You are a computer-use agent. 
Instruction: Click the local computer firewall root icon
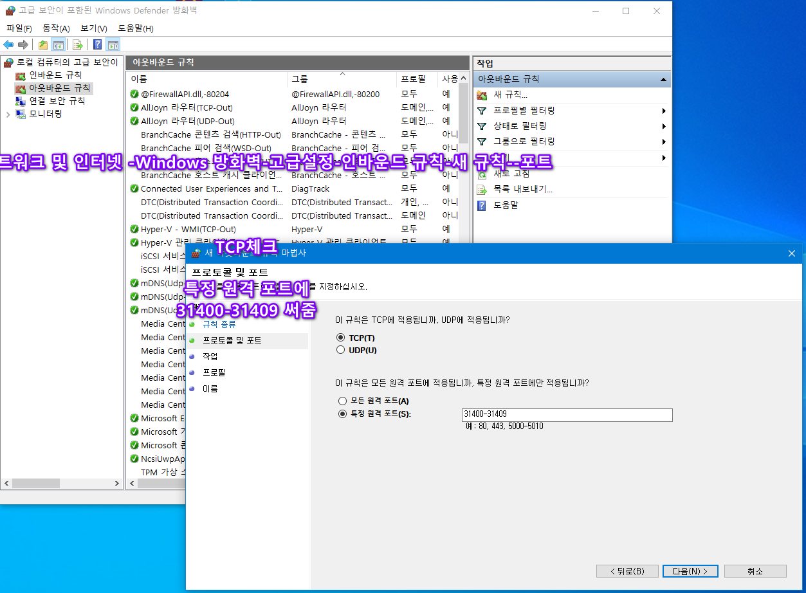tap(9, 62)
